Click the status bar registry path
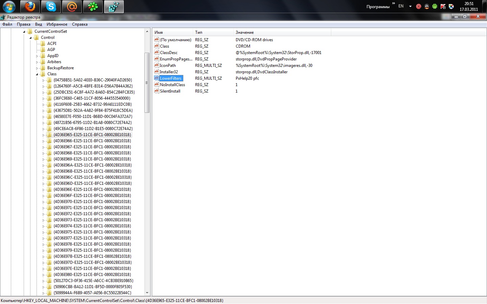The width and height of the screenshot is (487, 304). pyautogui.click(x=112, y=301)
